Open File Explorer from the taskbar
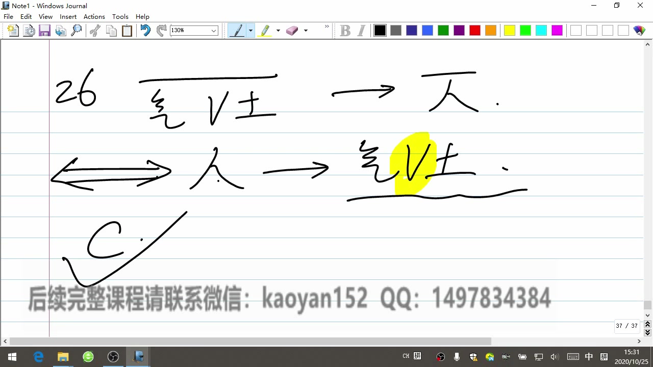Viewport: 653px width, 367px height. click(63, 357)
